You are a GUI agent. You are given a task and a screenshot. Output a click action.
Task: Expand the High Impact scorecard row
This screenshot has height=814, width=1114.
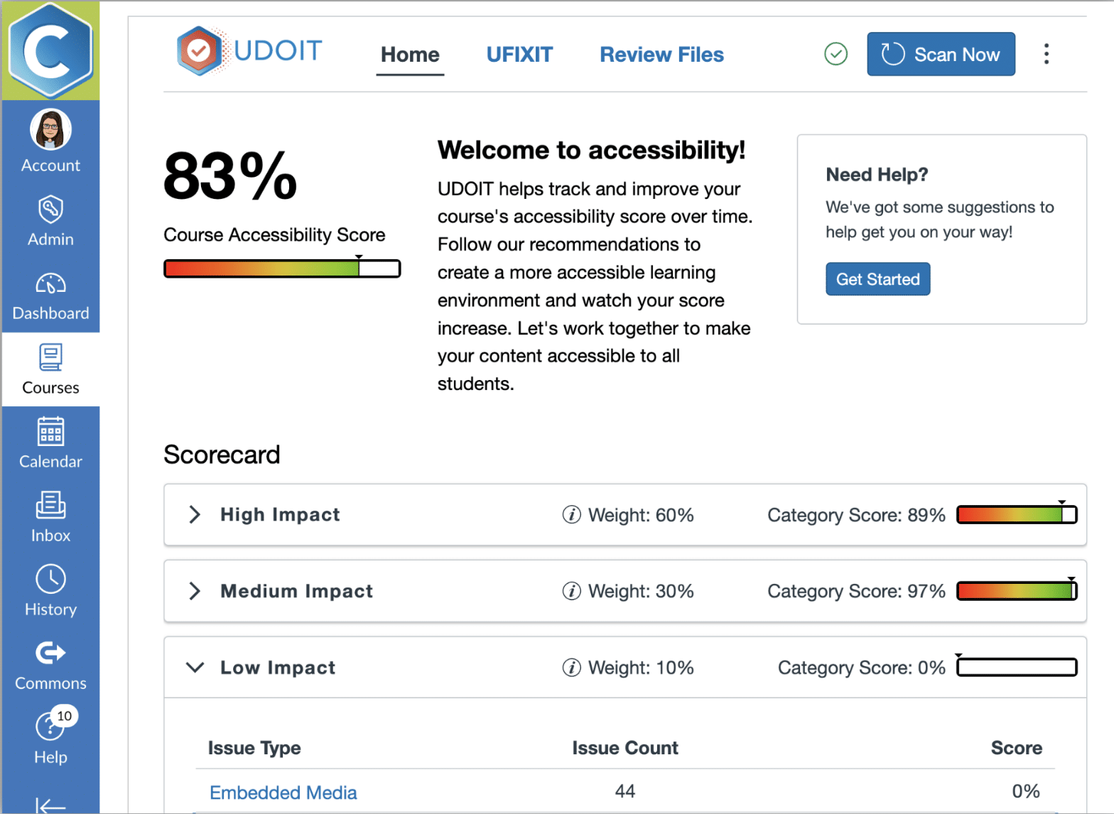[x=195, y=515]
